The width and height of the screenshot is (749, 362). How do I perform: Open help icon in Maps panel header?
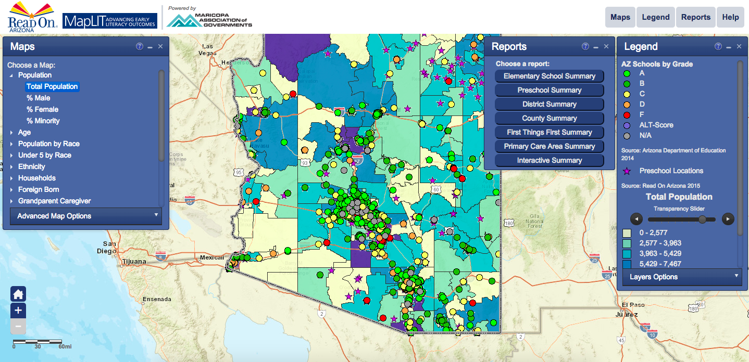139,46
